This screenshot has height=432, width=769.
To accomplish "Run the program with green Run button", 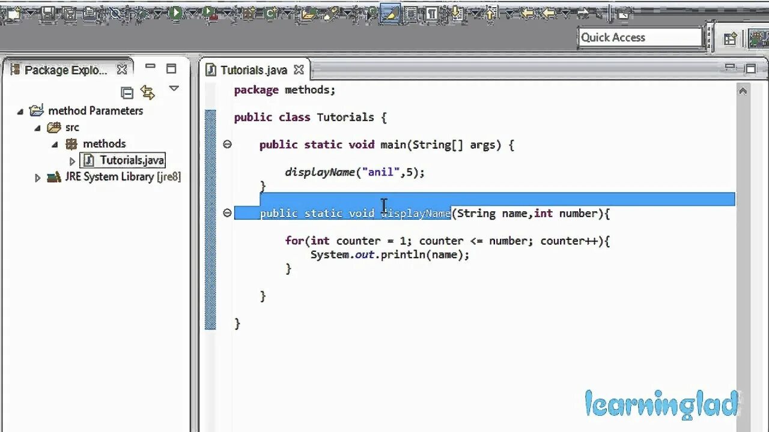I will [175, 13].
